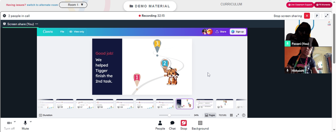The width and height of the screenshot is (336, 132).
Task: Open call settings gear icon
Action: (4, 16)
